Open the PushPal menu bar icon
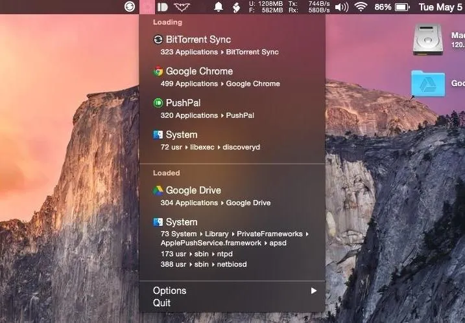The height and width of the screenshot is (323, 465). [x=163, y=7]
